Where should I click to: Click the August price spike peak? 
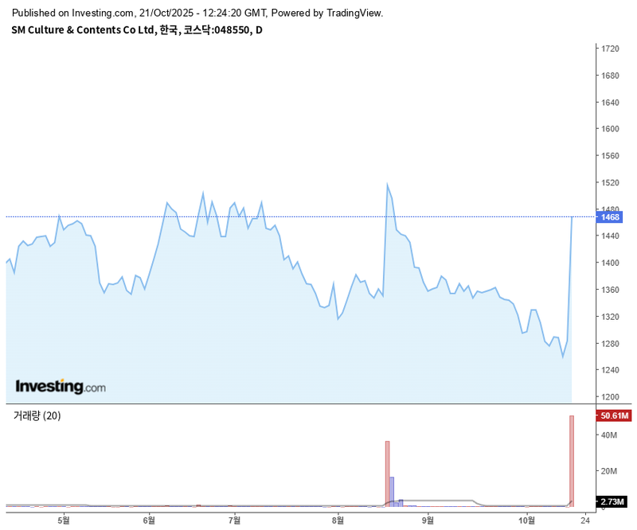[387, 185]
